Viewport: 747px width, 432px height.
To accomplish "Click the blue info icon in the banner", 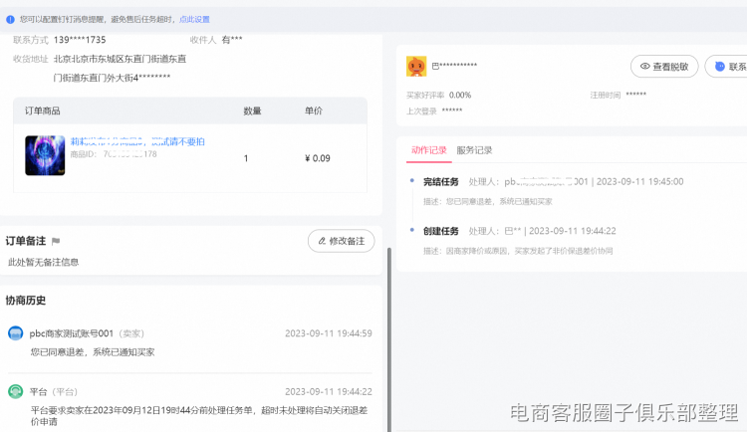I will click(10, 20).
